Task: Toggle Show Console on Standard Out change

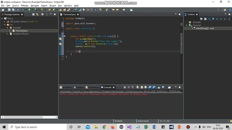Action: [150, 87]
